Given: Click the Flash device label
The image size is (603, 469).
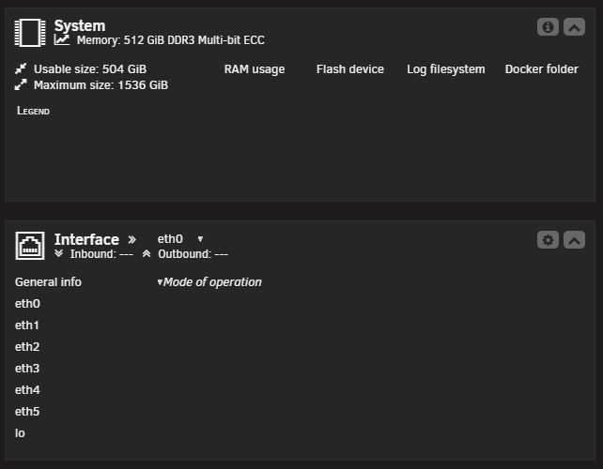Looking at the screenshot, I should 350,69.
